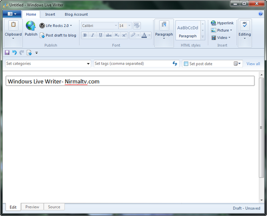Enable the Set post date checkbox
267x216 pixels.
click(186, 64)
